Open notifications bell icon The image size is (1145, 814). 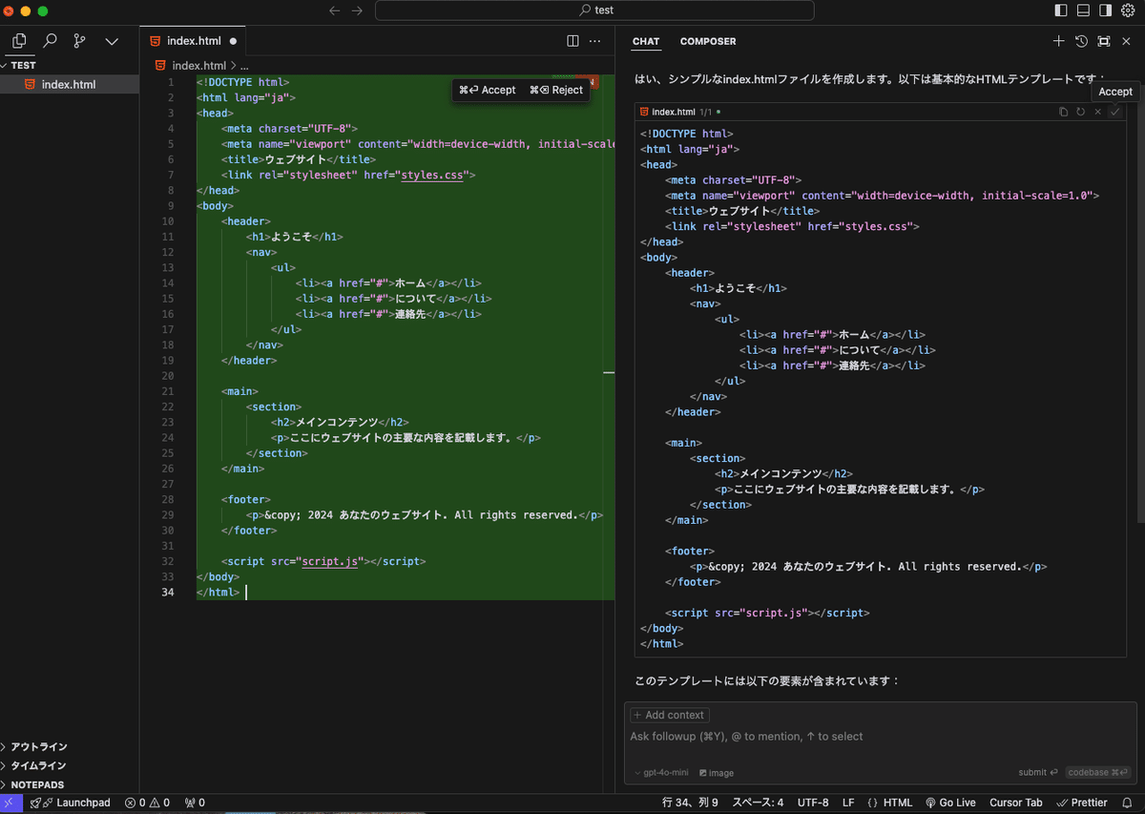coord(1127,804)
